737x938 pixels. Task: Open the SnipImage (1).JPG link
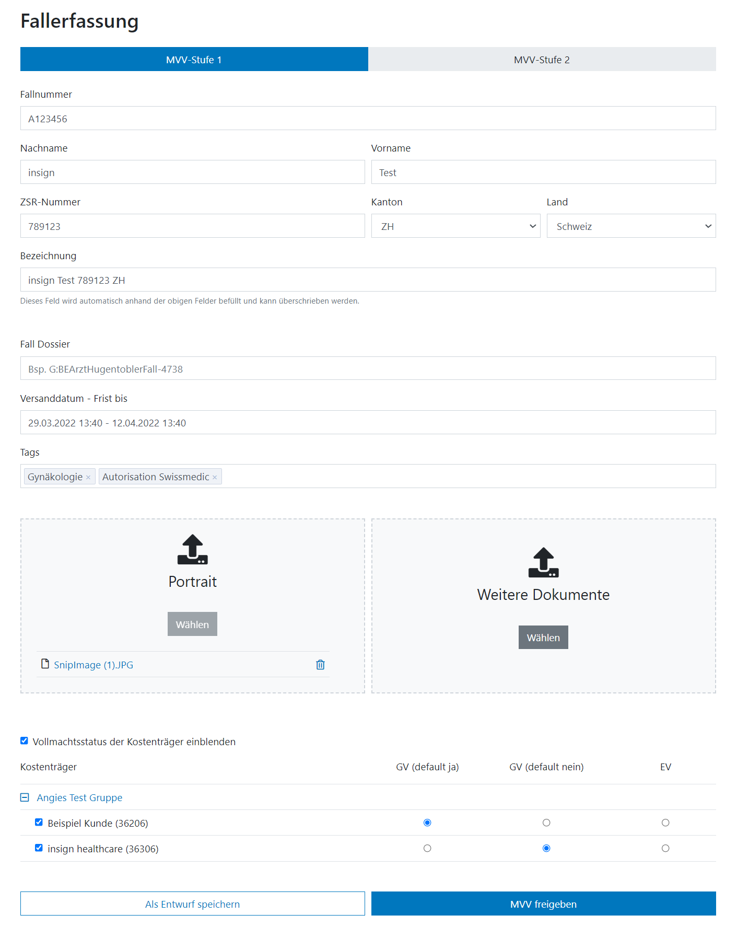[93, 665]
